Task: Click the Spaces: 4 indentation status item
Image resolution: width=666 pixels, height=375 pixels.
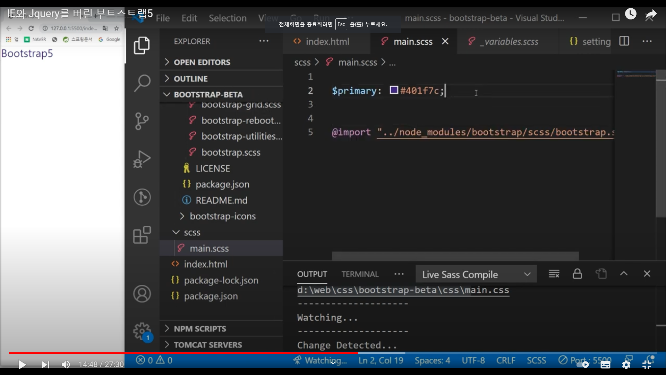Action: pyautogui.click(x=432, y=360)
